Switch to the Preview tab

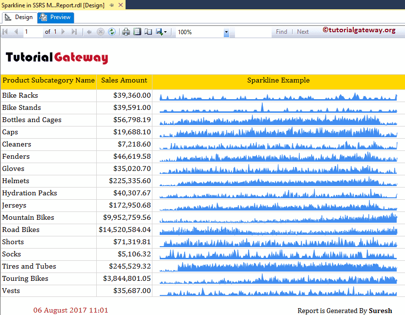55,17
